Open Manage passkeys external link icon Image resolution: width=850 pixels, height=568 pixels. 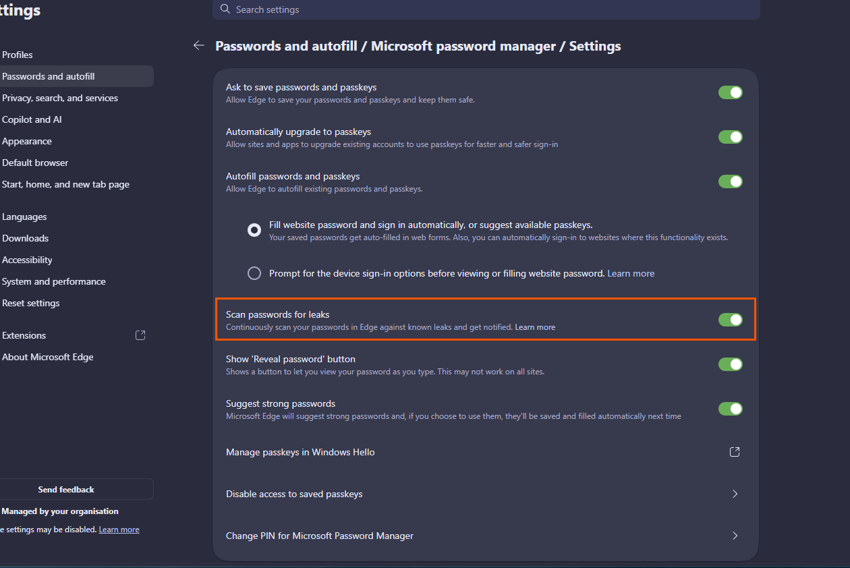point(735,452)
